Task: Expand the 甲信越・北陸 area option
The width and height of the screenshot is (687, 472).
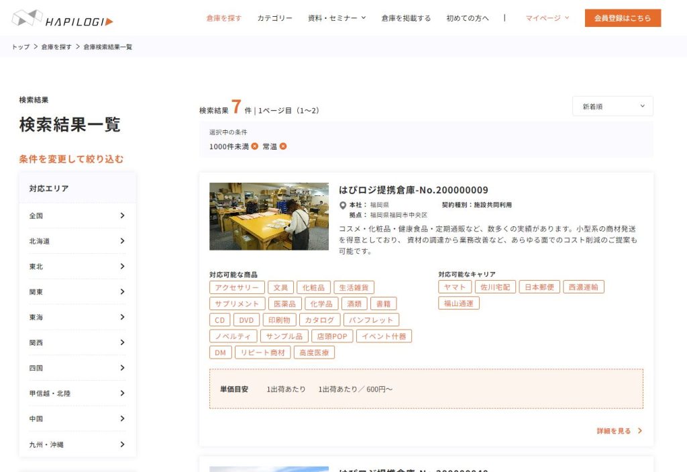Action: (x=77, y=393)
